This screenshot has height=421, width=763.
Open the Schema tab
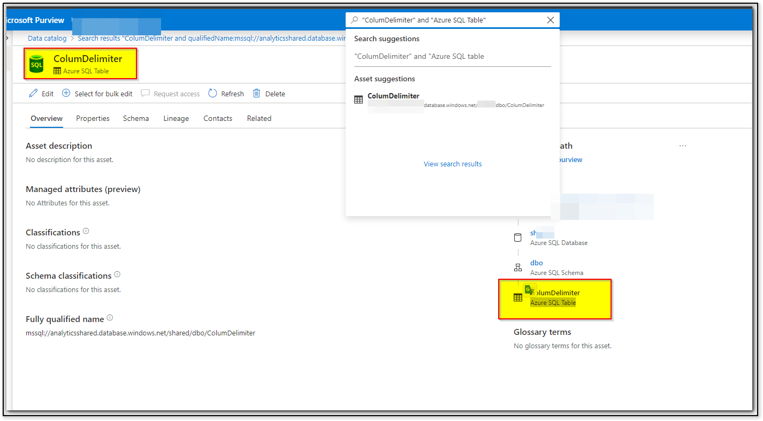[x=136, y=118]
